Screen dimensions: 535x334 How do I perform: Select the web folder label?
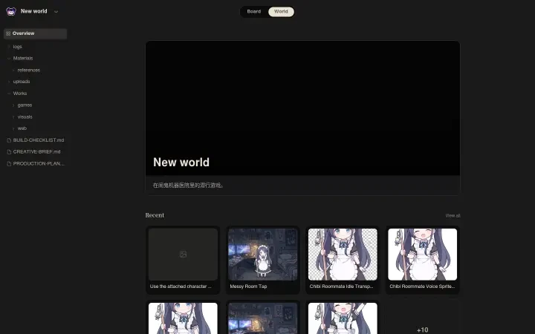click(x=22, y=128)
